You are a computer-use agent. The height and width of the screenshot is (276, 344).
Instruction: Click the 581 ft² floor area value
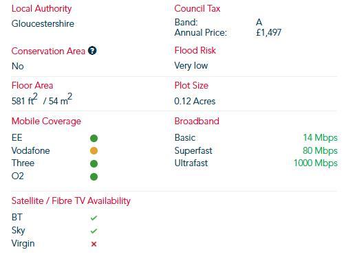(x=25, y=99)
